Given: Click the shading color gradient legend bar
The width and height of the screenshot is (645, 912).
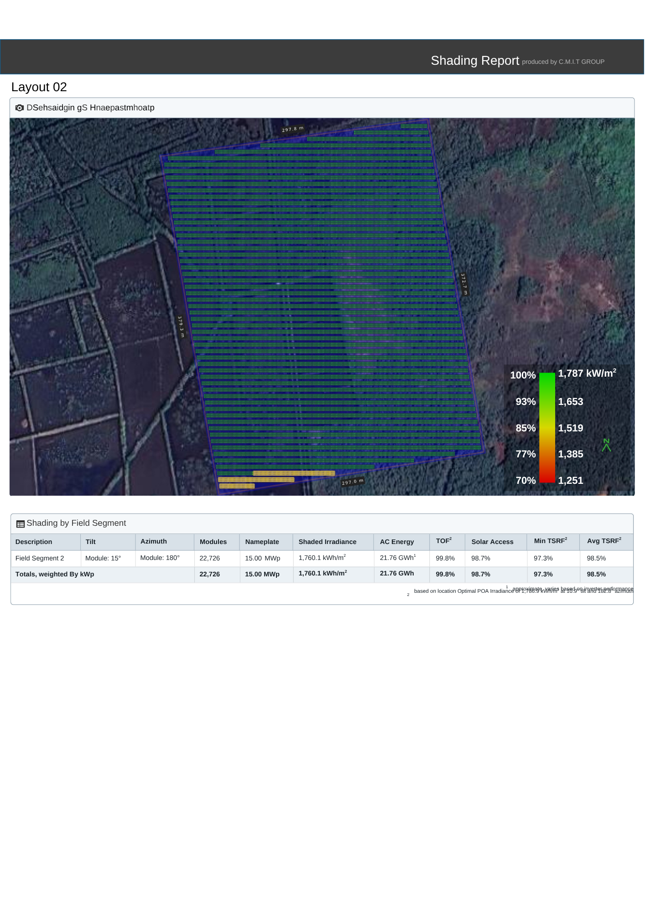Looking at the screenshot, I should [x=547, y=427].
